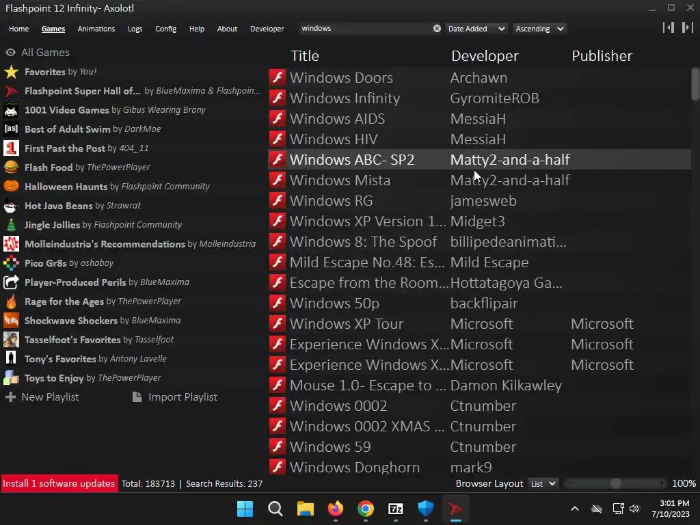Open the Config tab
The height and width of the screenshot is (525, 700).
pyautogui.click(x=165, y=29)
